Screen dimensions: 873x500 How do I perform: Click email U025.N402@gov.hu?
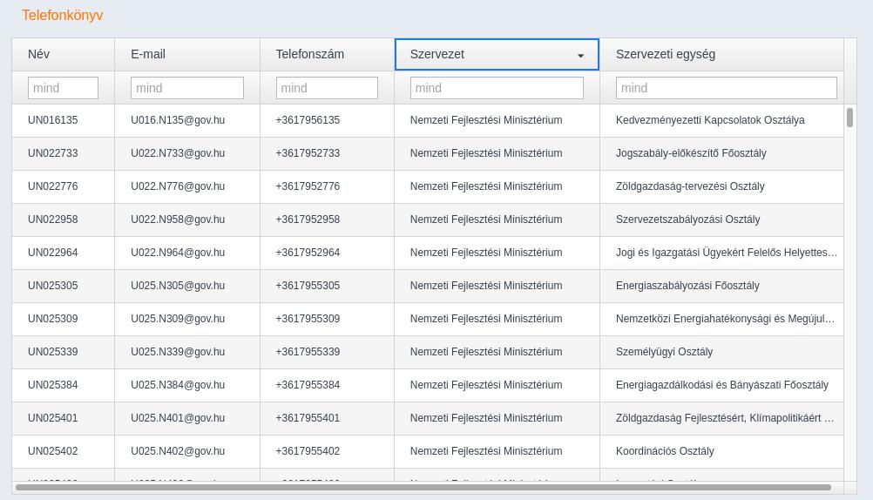point(178,451)
